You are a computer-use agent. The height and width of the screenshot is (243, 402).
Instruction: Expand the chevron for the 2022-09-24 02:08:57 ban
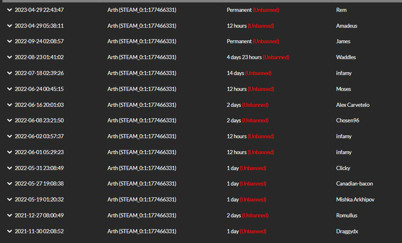click(x=9, y=41)
